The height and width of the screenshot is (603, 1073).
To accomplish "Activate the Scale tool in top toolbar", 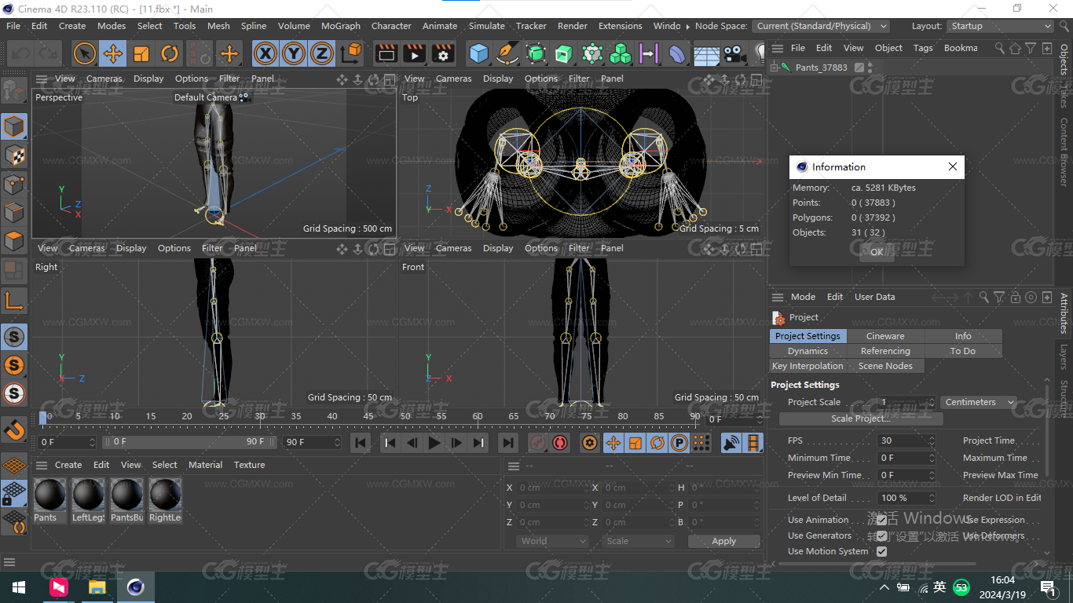I will pos(141,53).
